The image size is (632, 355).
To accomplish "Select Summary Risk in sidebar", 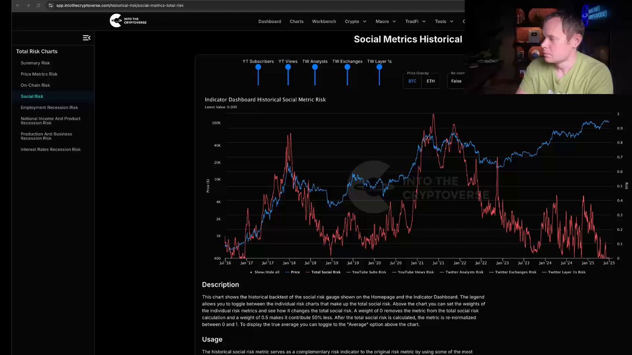I will [x=35, y=63].
